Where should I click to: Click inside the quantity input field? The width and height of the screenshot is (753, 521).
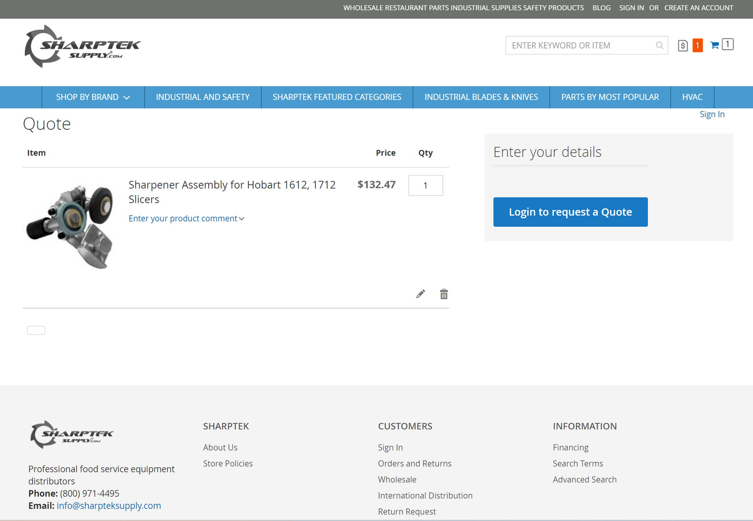[426, 185]
